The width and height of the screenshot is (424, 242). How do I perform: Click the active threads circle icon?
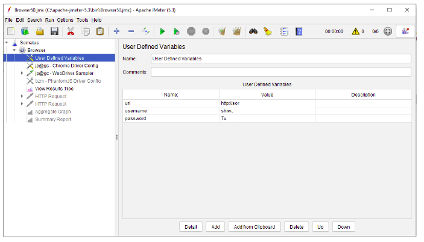point(388,31)
